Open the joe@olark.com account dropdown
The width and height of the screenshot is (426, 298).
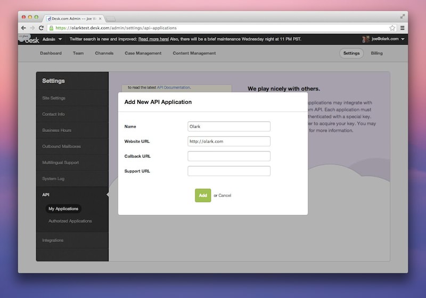coord(388,39)
